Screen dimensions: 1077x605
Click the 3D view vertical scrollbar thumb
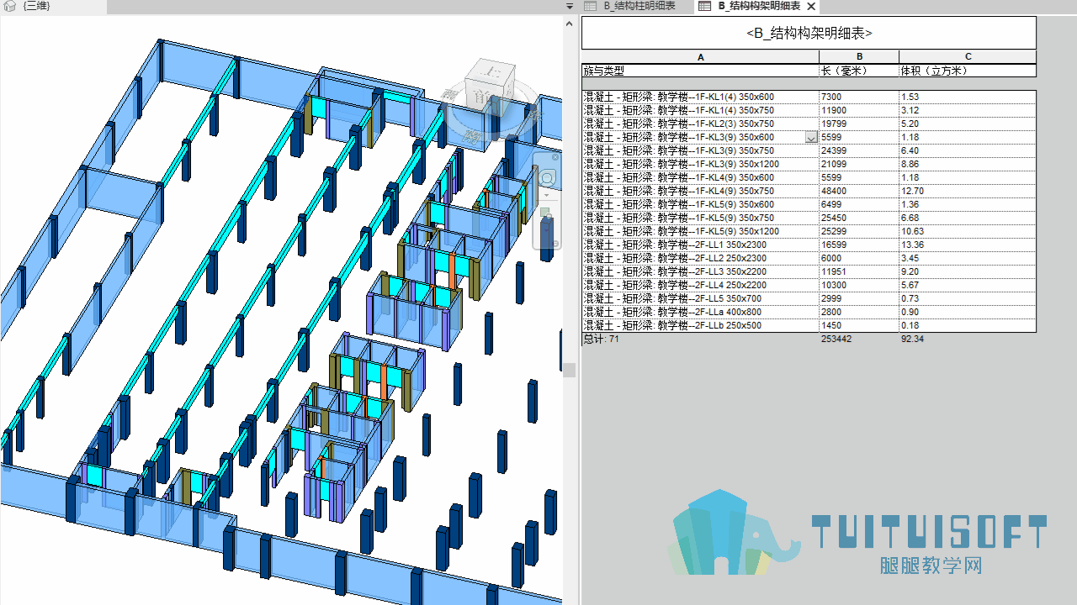570,370
